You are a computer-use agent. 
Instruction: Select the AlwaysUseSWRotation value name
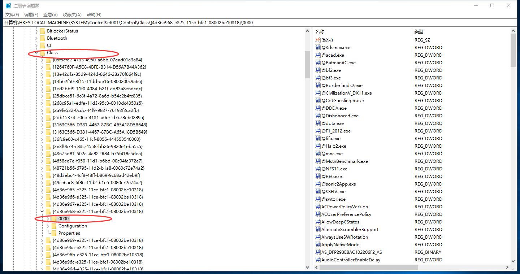[x=344, y=237]
